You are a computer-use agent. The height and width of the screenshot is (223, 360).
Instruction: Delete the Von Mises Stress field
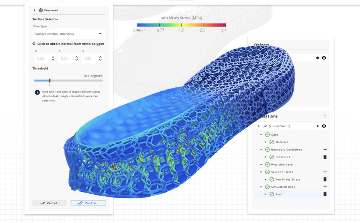click(x=325, y=179)
